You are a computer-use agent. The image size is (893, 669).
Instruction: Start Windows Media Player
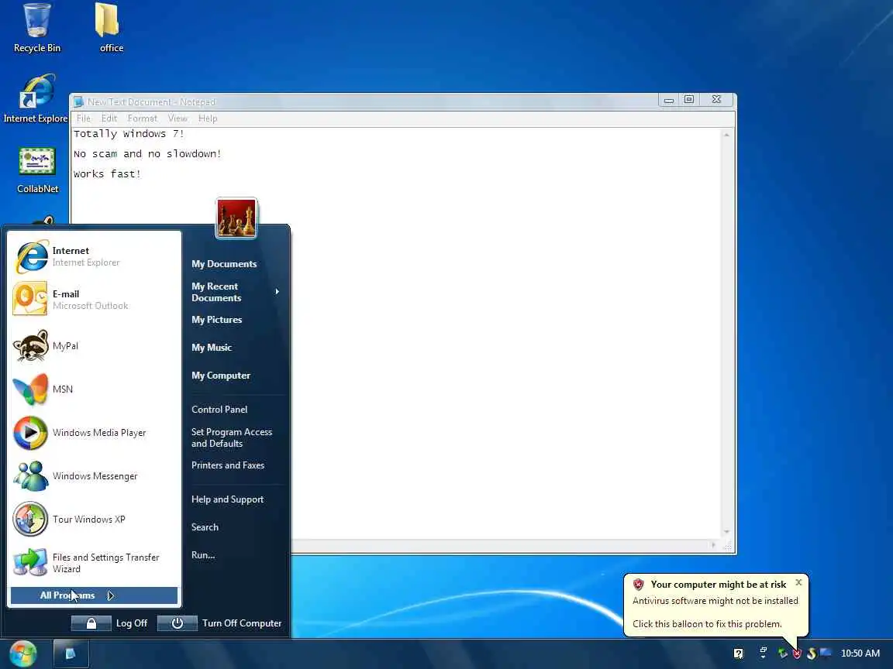[x=94, y=432]
